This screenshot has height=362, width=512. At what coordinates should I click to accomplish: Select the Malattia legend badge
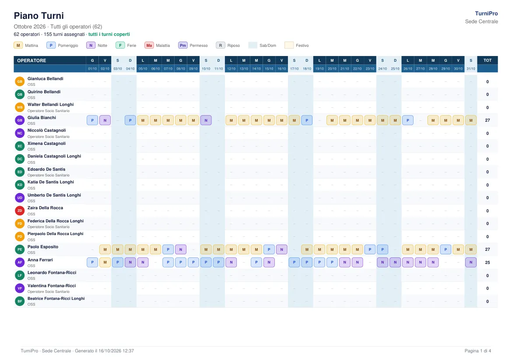point(149,46)
